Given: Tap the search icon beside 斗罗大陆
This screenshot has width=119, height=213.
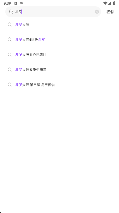Looking at the screenshot, I should (10, 25).
